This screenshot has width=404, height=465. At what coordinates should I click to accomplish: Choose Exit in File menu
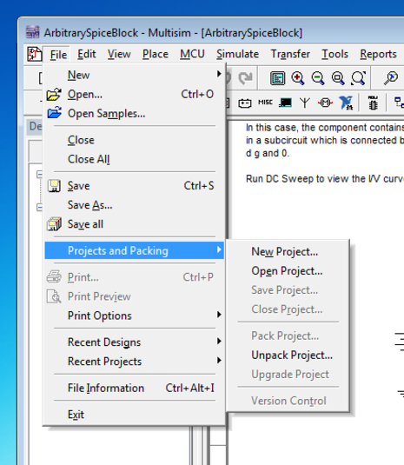[x=135, y=415]
